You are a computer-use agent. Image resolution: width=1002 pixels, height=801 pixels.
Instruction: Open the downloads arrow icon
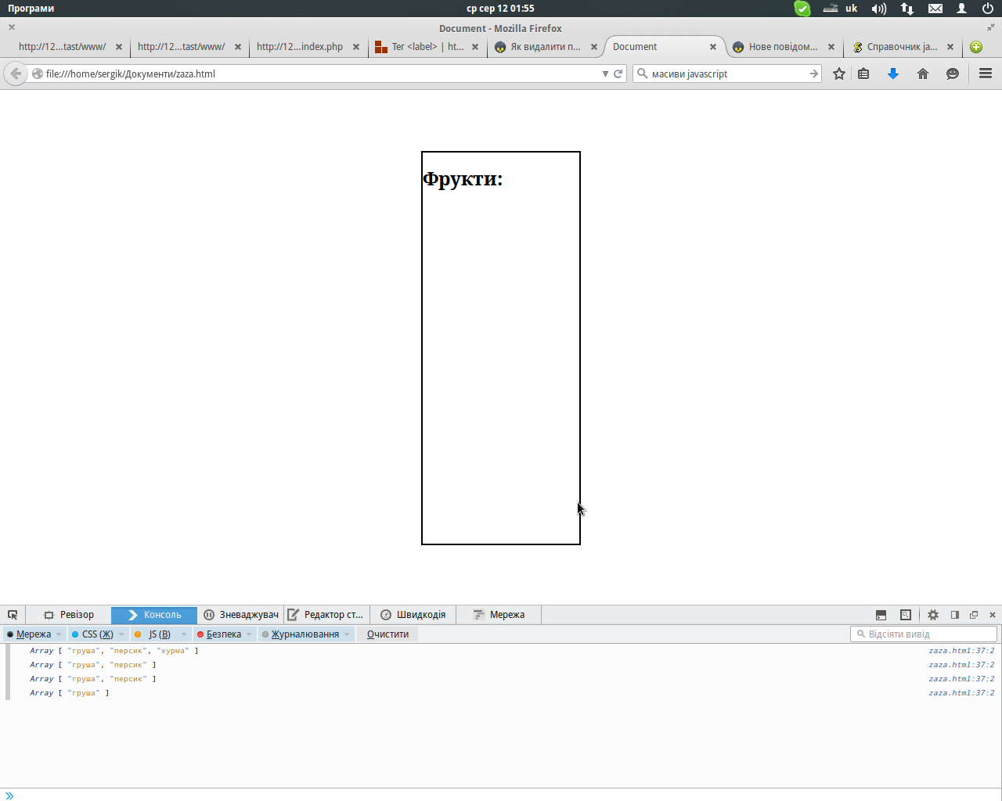[x=893, y=74]
